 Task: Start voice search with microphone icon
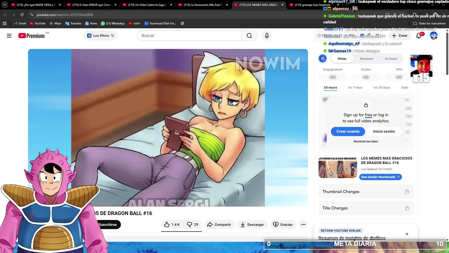[267, 35]
